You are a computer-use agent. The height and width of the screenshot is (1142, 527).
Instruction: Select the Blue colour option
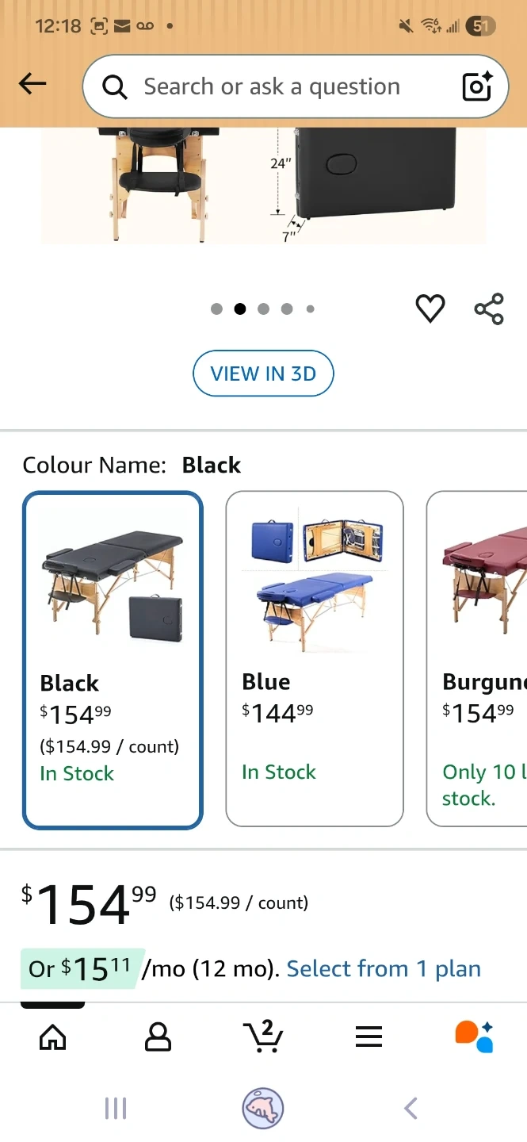315,658
